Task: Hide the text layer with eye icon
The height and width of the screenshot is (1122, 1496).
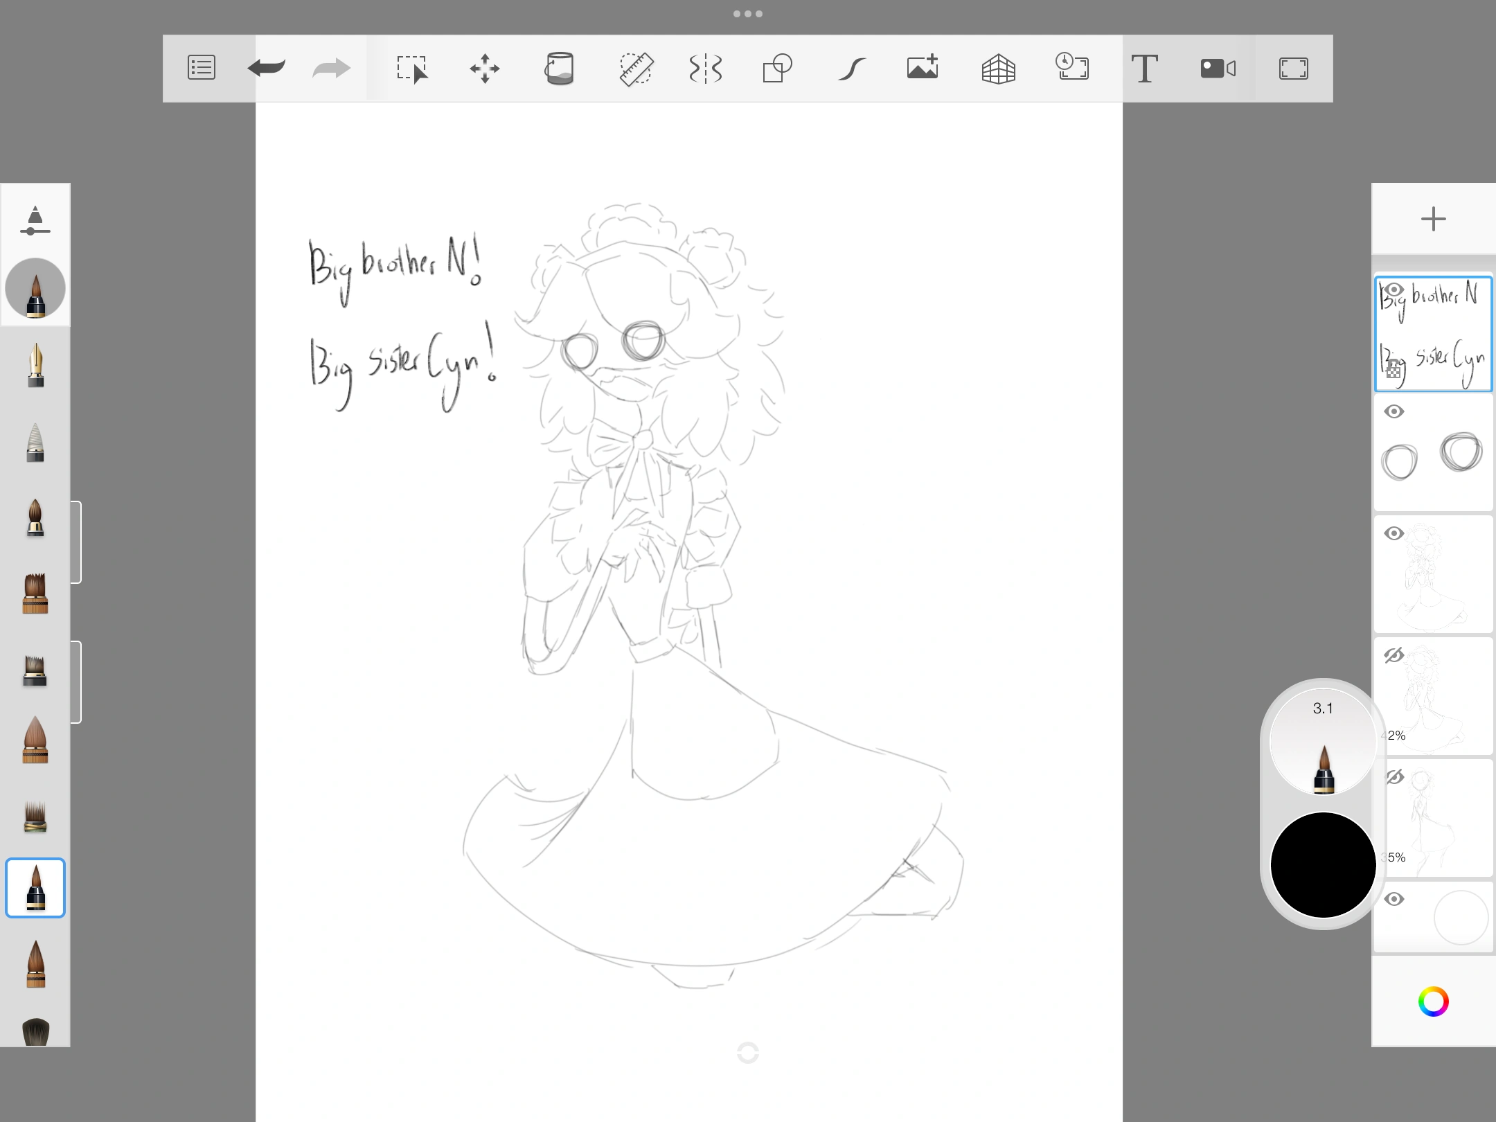Action: point(1393,290)
